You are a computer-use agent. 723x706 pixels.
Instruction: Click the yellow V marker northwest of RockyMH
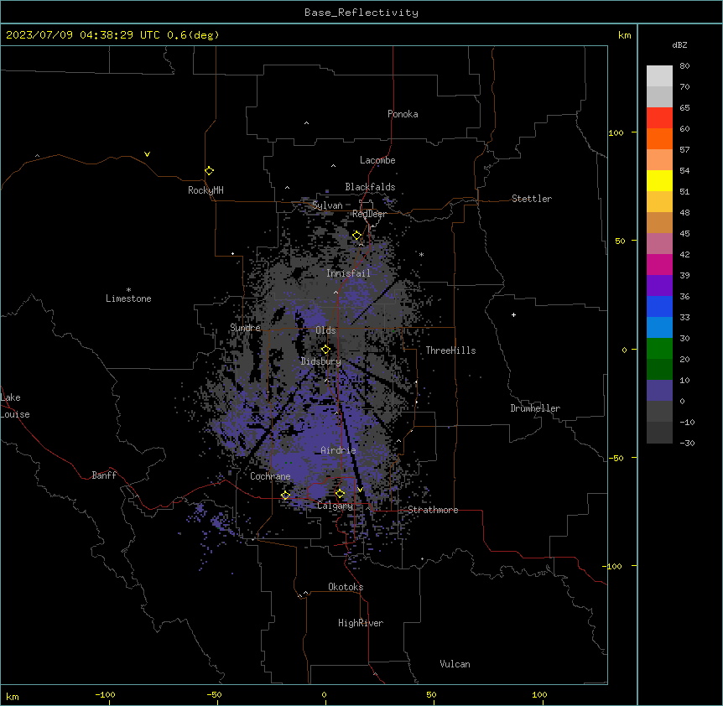pos(147,154)
